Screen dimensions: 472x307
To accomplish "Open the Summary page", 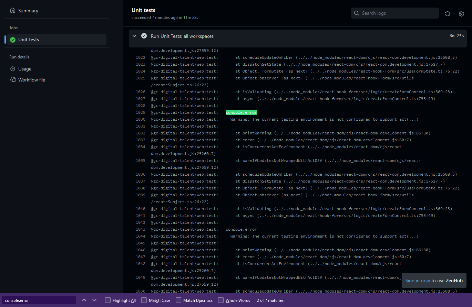I will (x=28, y=11).
